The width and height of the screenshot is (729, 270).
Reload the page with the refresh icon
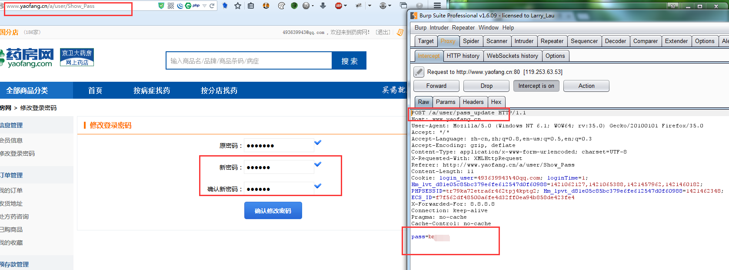pos(212,6)
